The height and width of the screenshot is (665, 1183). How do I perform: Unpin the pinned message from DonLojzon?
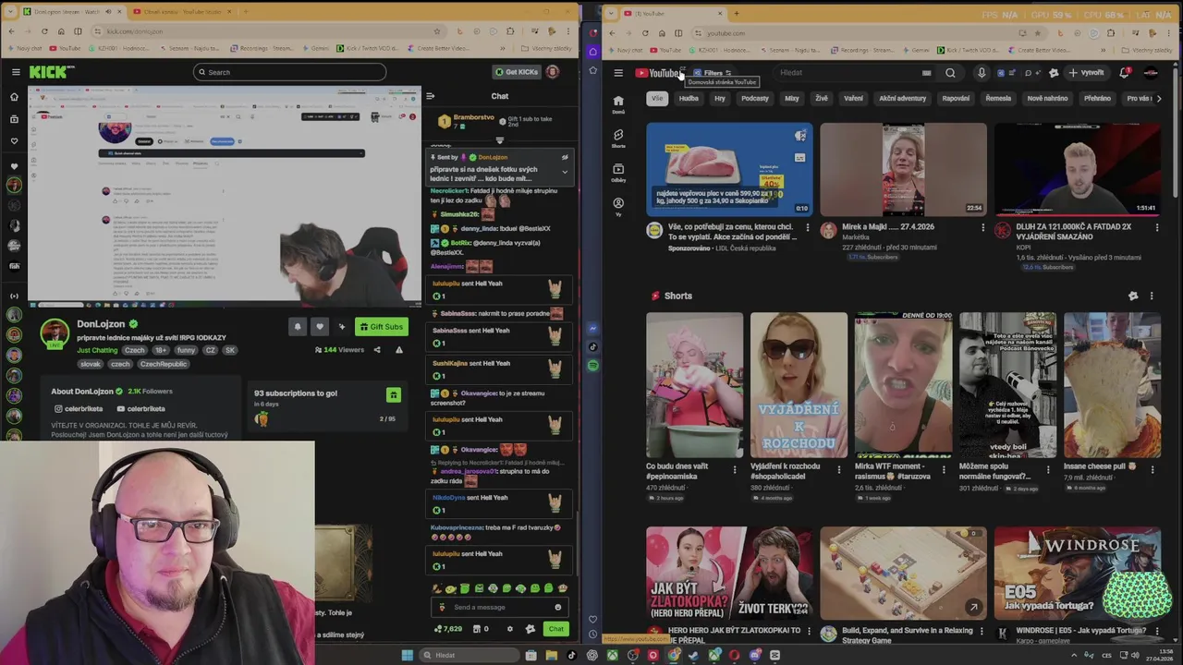click(x=565, y=157)
